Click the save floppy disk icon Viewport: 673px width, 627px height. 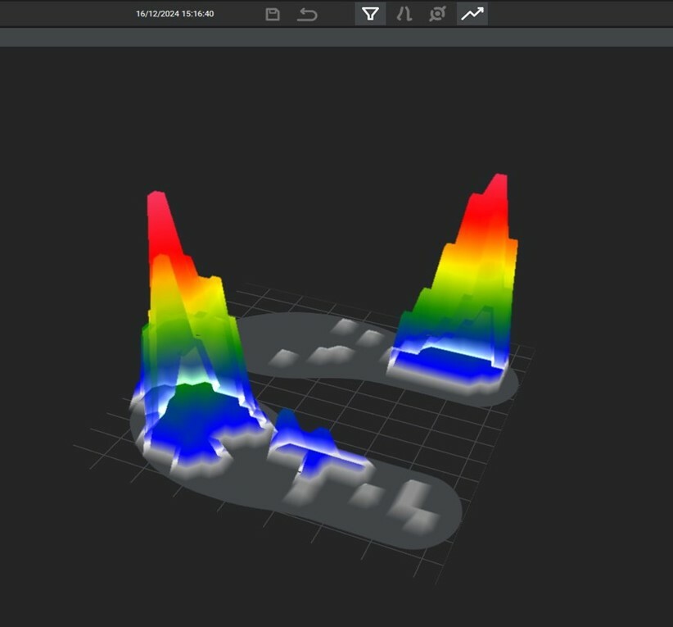[273, 14]
